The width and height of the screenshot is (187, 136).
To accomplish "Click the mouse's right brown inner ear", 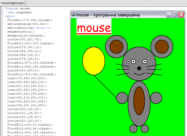I will (162, 46).
